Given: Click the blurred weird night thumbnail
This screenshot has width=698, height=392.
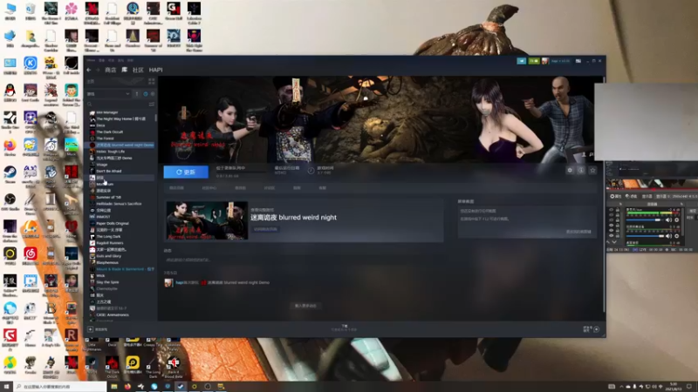Looking at the screenshot, I should tap(207, 220).
